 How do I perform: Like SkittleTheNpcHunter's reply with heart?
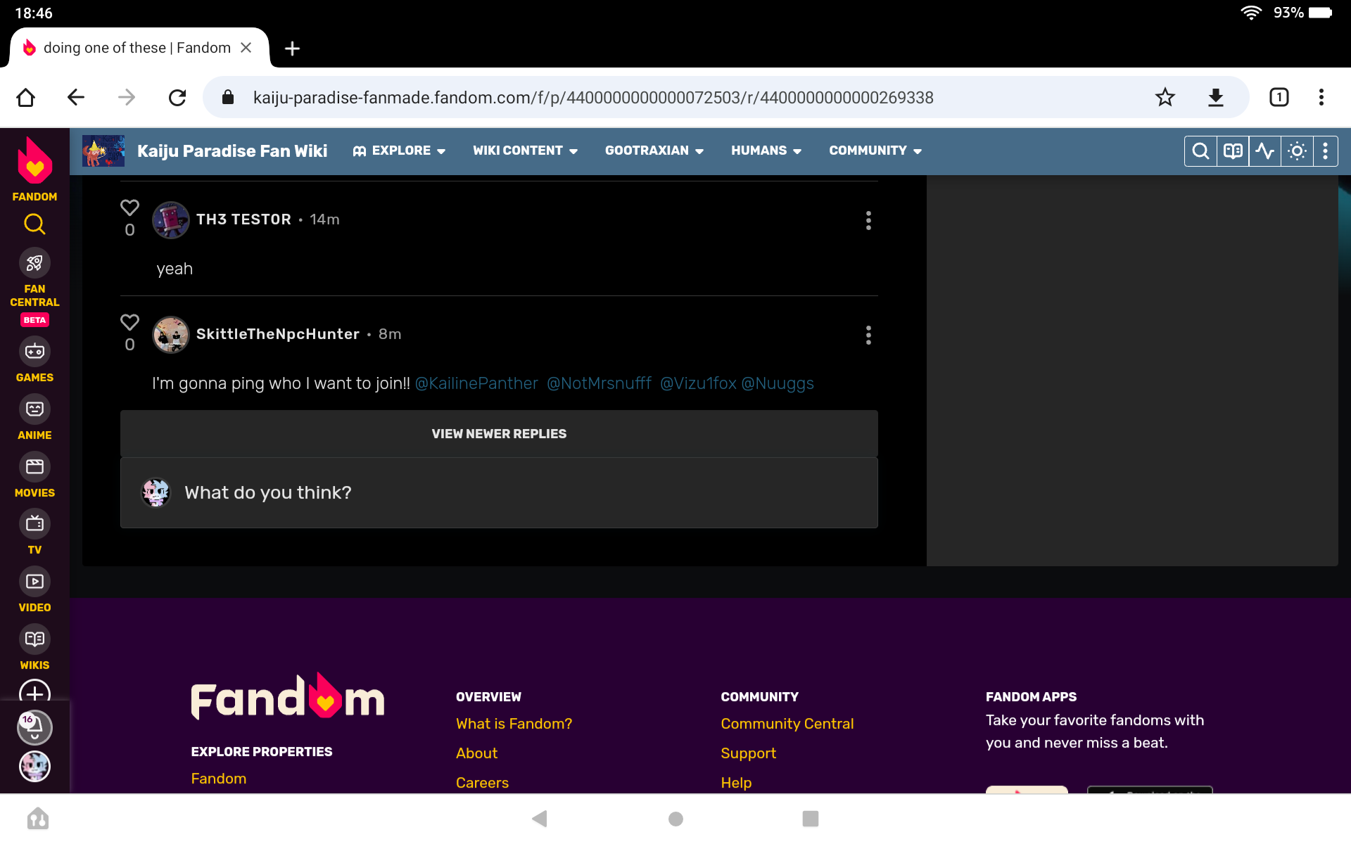(129, 322)
